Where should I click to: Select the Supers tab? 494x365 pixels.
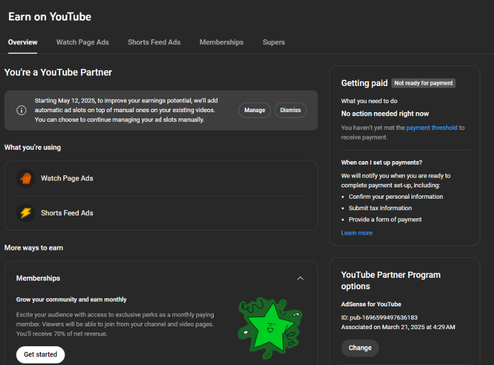point(274,43)
